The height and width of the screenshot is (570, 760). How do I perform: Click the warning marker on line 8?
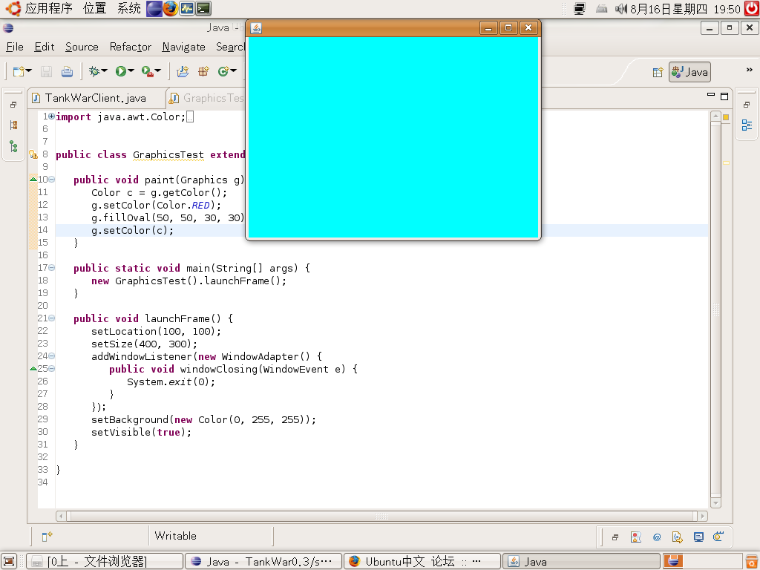pyautogui.click(x=33, y=154)
